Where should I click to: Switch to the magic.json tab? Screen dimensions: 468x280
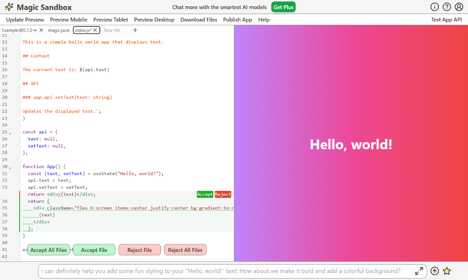click(x=59, y=30)
